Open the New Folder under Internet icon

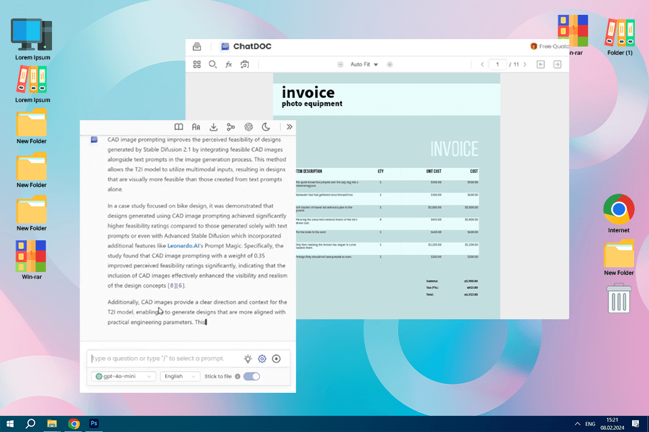(x=619, y=258)
